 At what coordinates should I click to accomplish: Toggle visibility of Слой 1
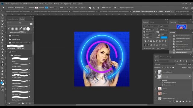pyautogui.click(x=156, y=94)
